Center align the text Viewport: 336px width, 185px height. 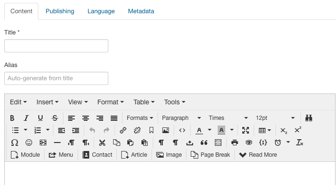click(86, 118)
